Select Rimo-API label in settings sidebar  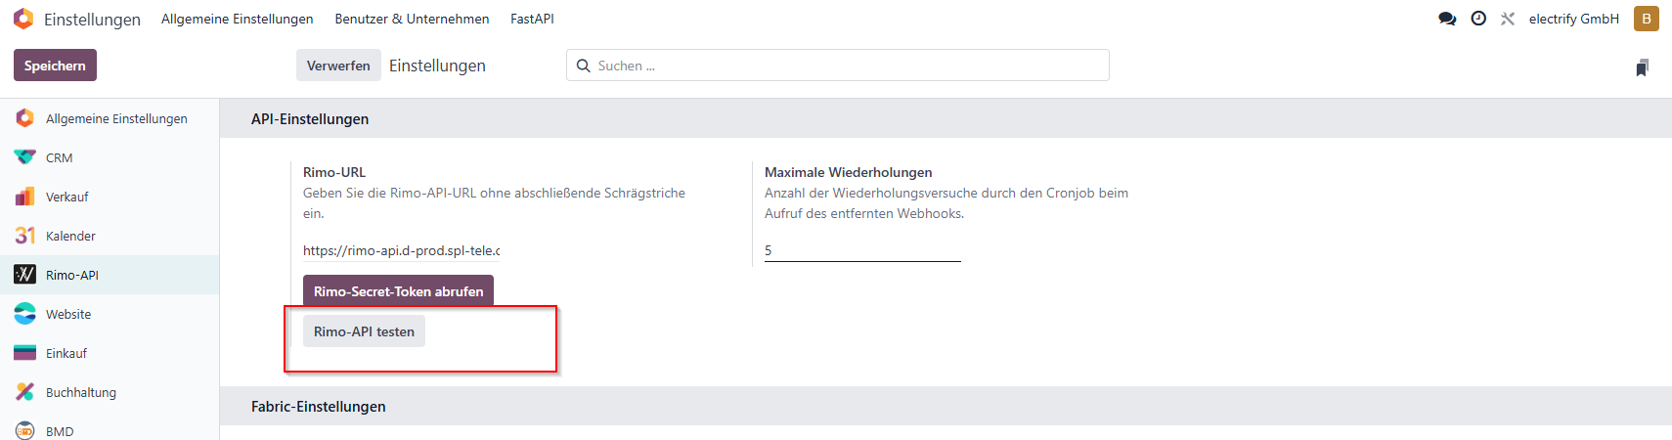(72, 275)
